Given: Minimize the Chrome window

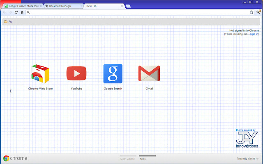Looking at the screenshot, I should click(x=245, y=2).
